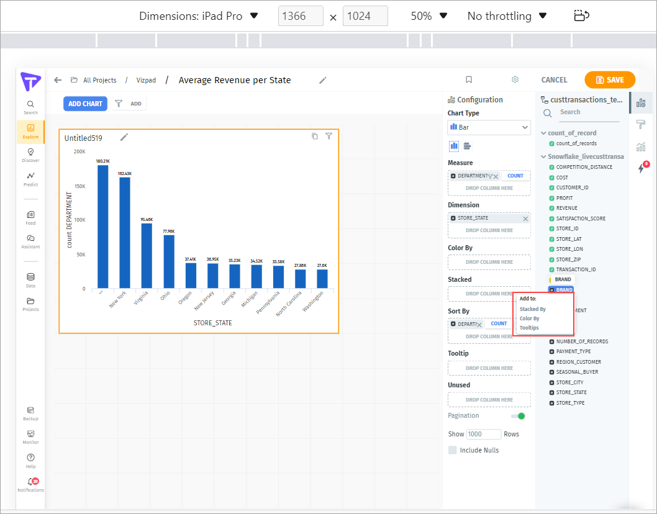Go to Discover in sidebar
The image size is (657, 514).
(30, 155)
